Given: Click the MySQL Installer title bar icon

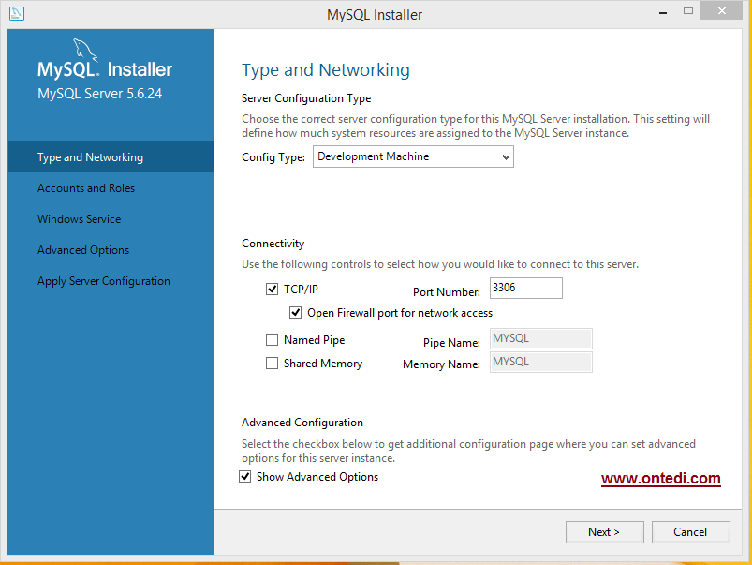Looking at the screenshot, I should [x=16, y=13].
